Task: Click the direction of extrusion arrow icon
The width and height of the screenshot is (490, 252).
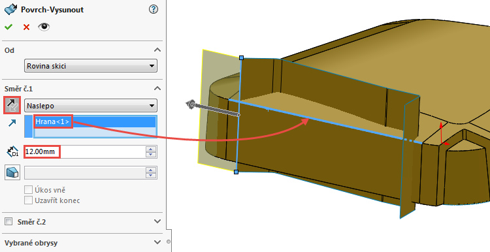Action: 12,123
